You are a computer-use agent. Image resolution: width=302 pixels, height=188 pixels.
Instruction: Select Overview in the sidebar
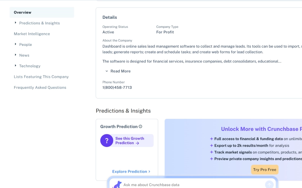click(x=23, y=12)
